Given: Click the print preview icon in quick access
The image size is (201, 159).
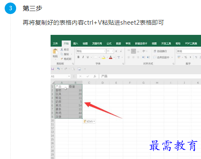Looking at the screenshot, I should click(74, 69).
